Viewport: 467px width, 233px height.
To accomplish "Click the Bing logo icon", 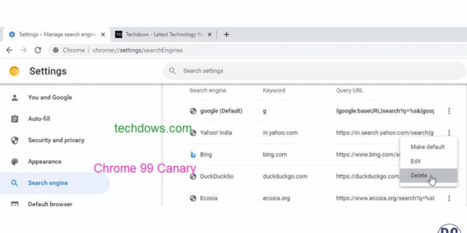I will pos(193,155).
